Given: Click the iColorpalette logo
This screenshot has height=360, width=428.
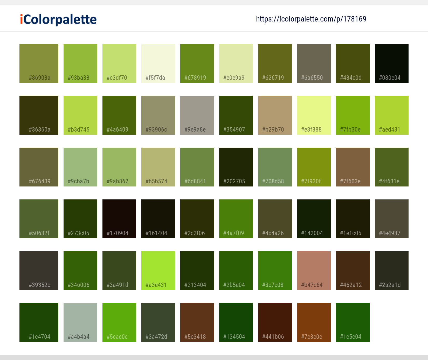Looking at the screenshot, I should pos(58,19).
